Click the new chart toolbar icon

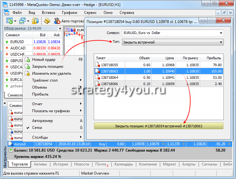9,21
